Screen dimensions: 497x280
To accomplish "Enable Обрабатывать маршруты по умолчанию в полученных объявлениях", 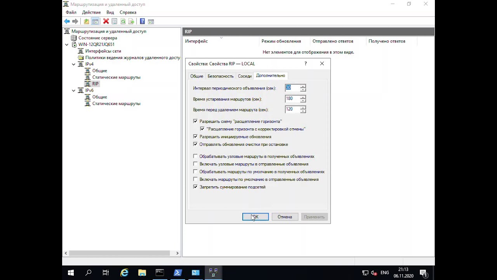I will point(195,171).
